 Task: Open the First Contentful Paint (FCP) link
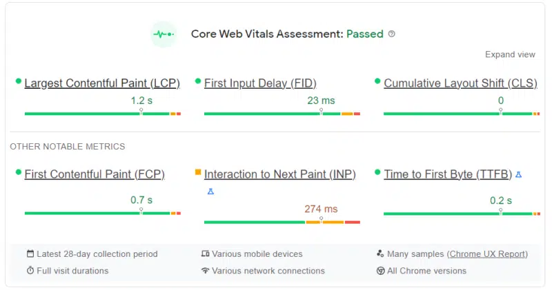click(95, 174)
